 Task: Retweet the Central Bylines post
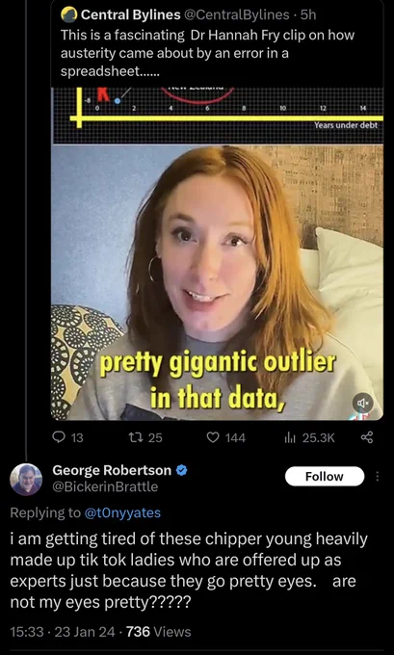145,437
